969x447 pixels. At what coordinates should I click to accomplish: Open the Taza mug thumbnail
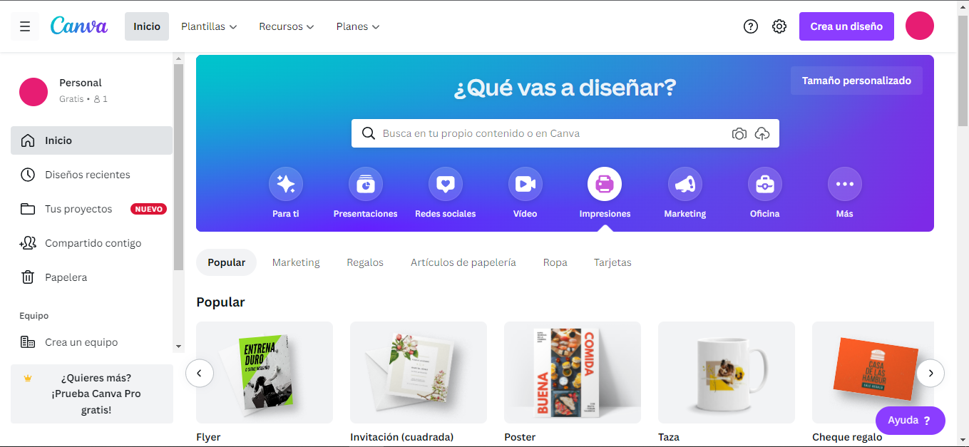tap(727, 373)
